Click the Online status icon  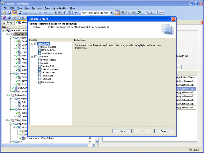(x=190, y=150)
